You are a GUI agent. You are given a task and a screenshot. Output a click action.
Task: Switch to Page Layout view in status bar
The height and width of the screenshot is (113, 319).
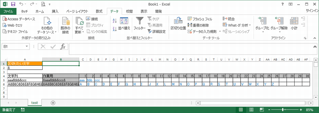[251, 110]
